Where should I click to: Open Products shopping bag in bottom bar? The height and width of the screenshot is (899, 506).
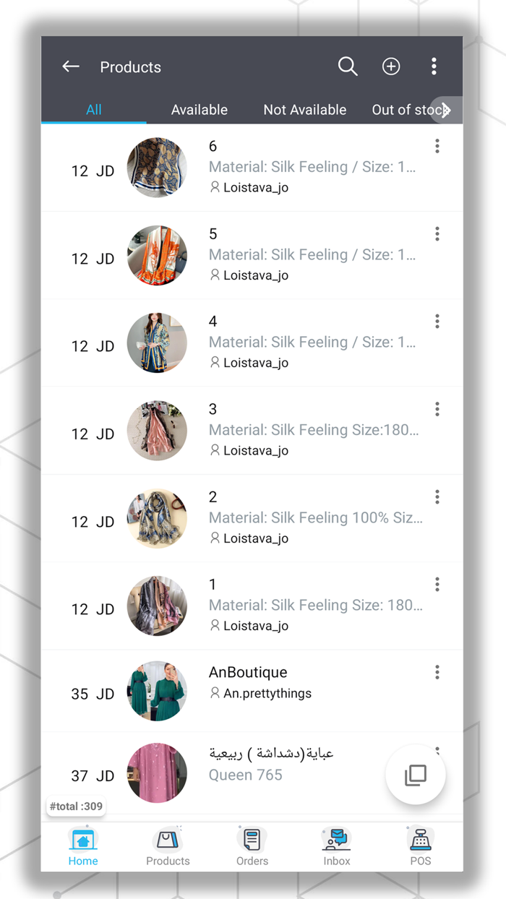point(168,847)
